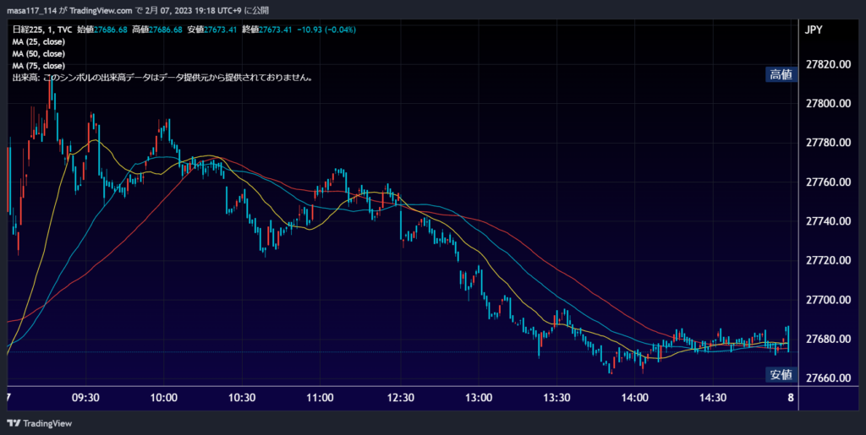
Task: Click the 安値 tag on the price axis
Action: 781,375
